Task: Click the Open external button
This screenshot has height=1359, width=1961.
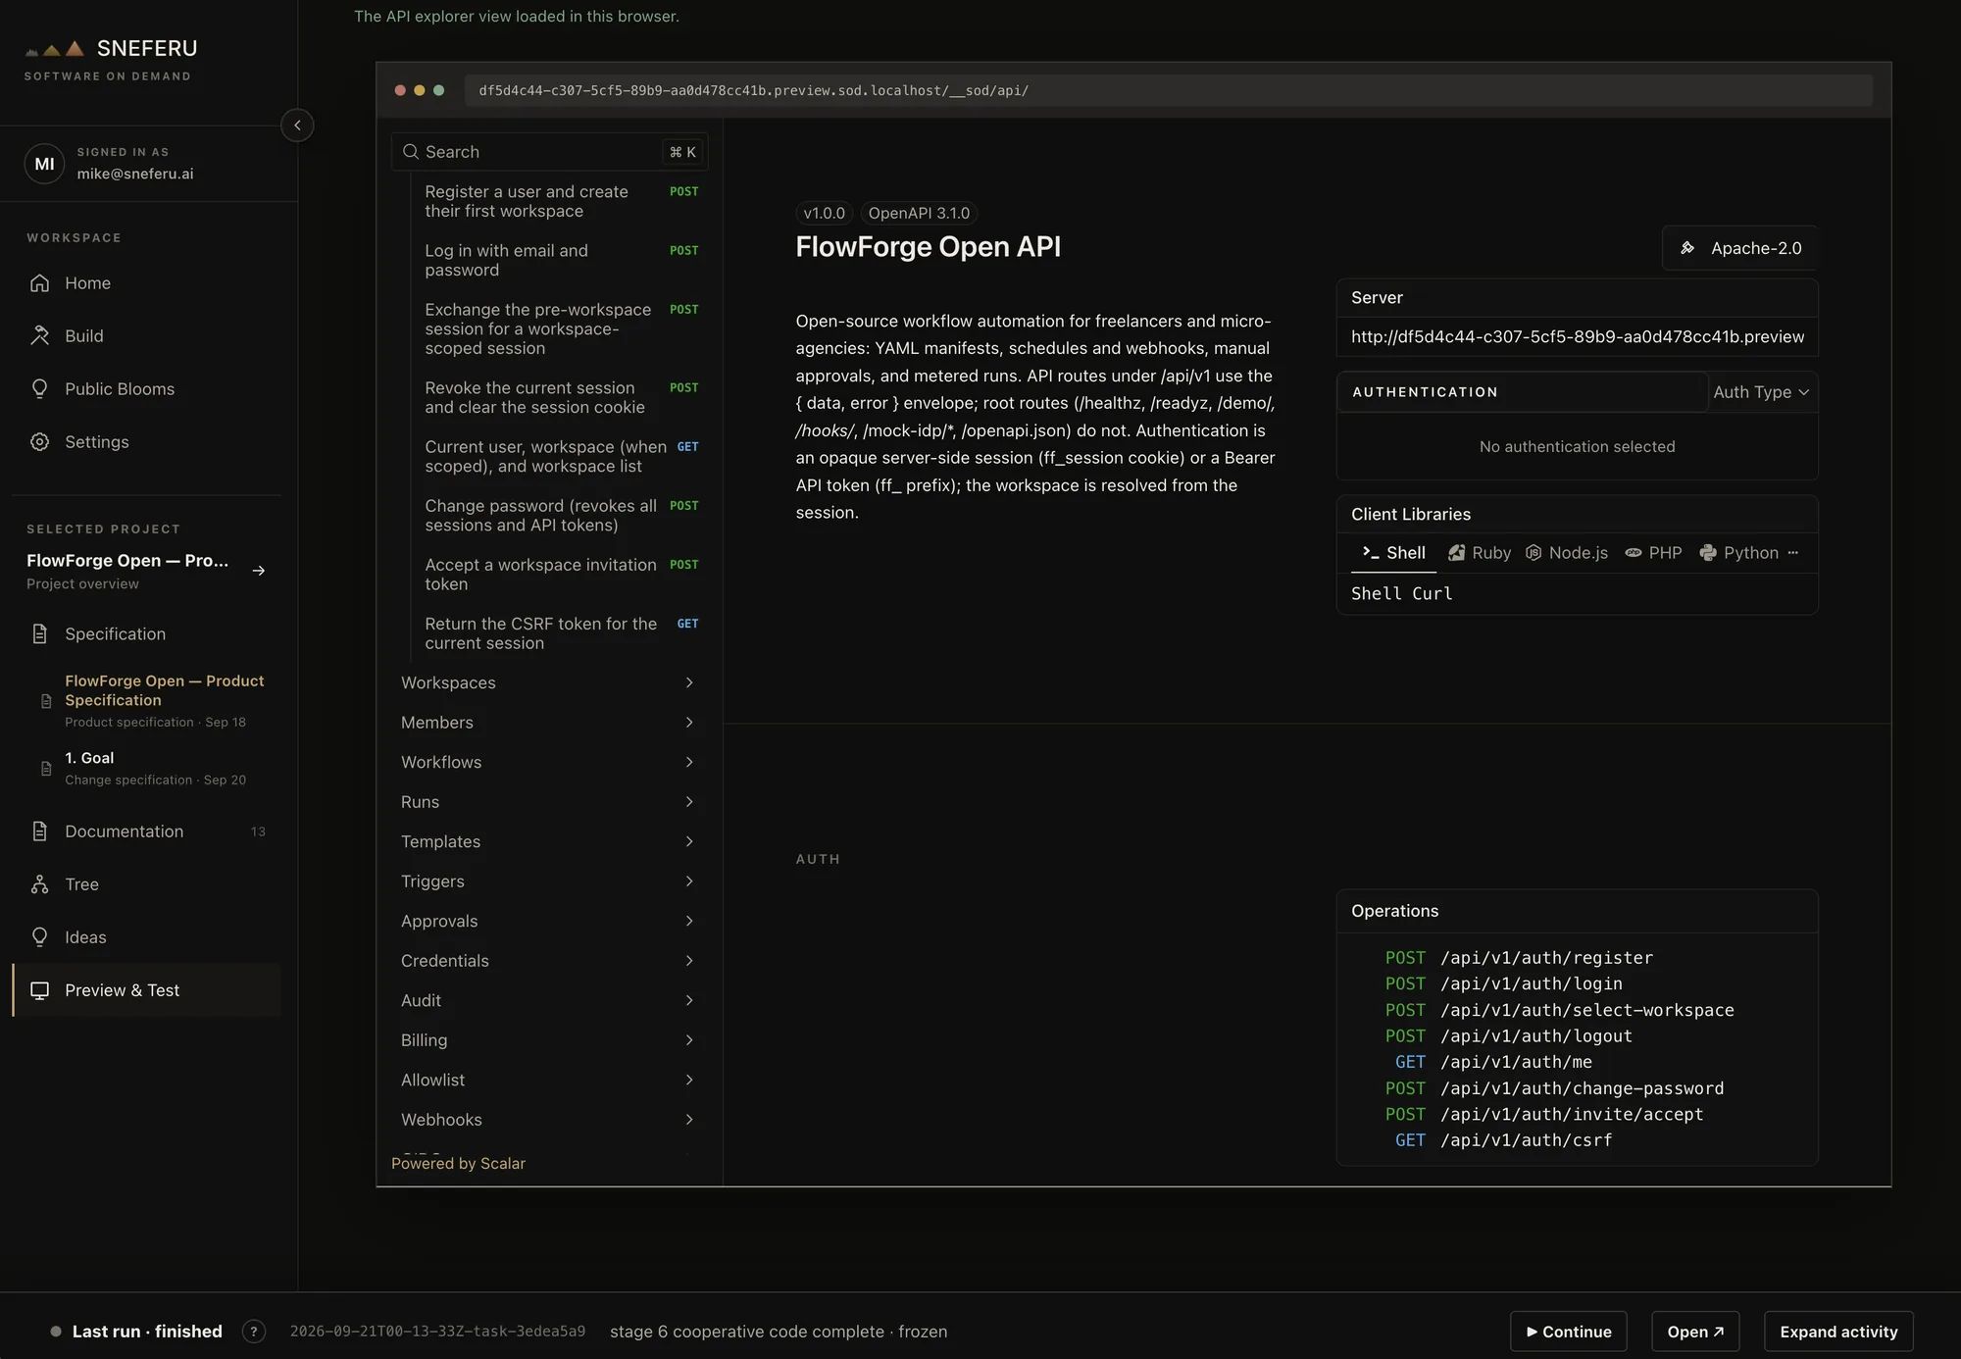Action: coord(1695,1332)
